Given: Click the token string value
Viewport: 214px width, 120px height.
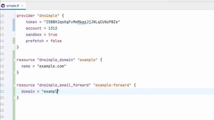Looking at the screenshot, I should [x=82, y=22].
